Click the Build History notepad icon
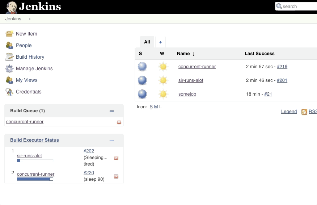This screenshot has height=205, width=317. (9, 57)
